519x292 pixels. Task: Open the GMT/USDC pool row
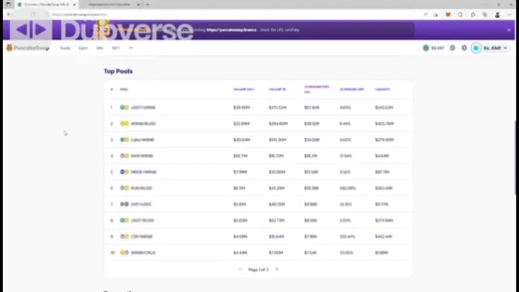(258, 204)
